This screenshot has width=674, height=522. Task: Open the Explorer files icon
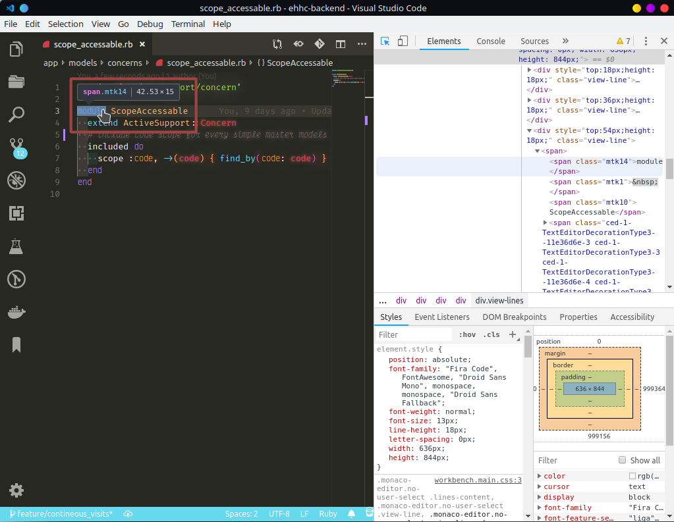pos(16,49)
